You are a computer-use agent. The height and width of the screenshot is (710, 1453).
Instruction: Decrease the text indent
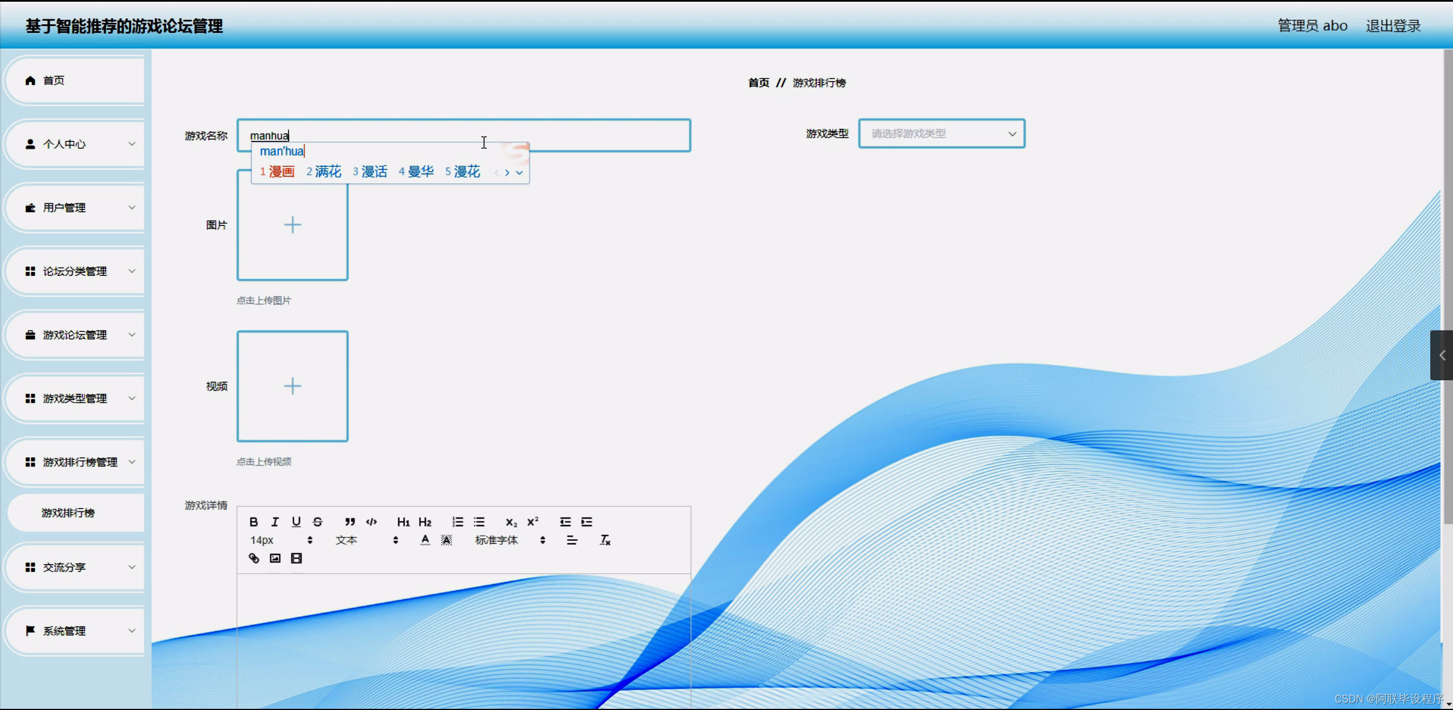[565, 522]
